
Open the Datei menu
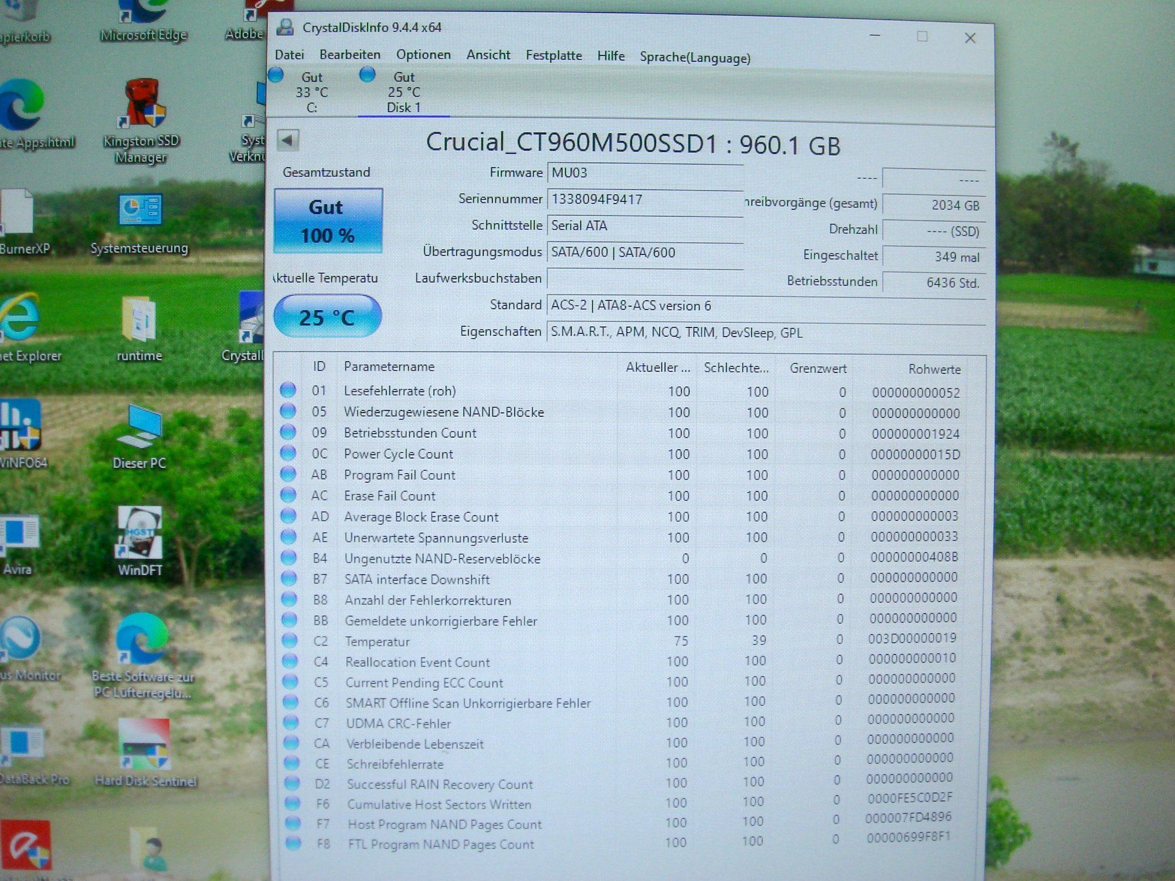(289, 55)
